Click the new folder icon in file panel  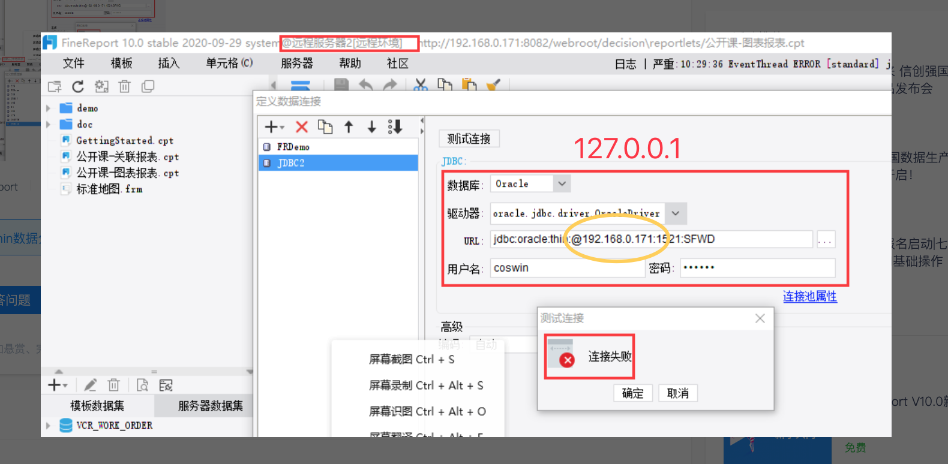point(55,86)
